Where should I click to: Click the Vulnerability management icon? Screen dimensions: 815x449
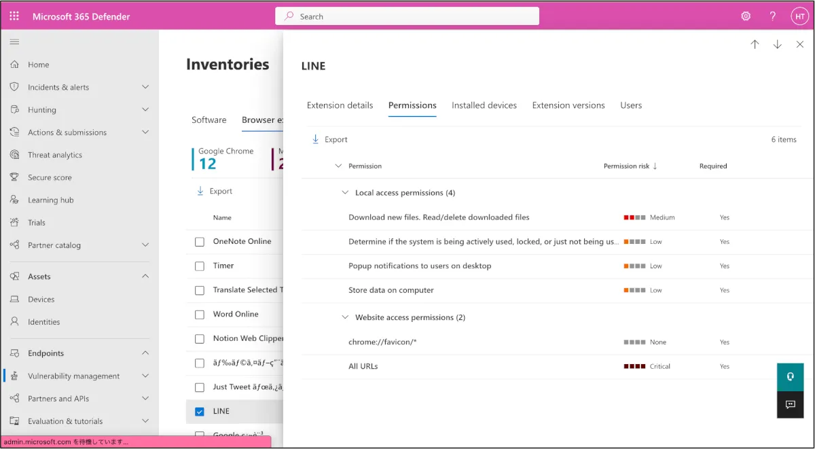[14, 376]
